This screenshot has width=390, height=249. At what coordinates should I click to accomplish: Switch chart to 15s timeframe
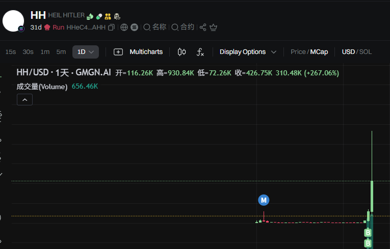(11, 52)
